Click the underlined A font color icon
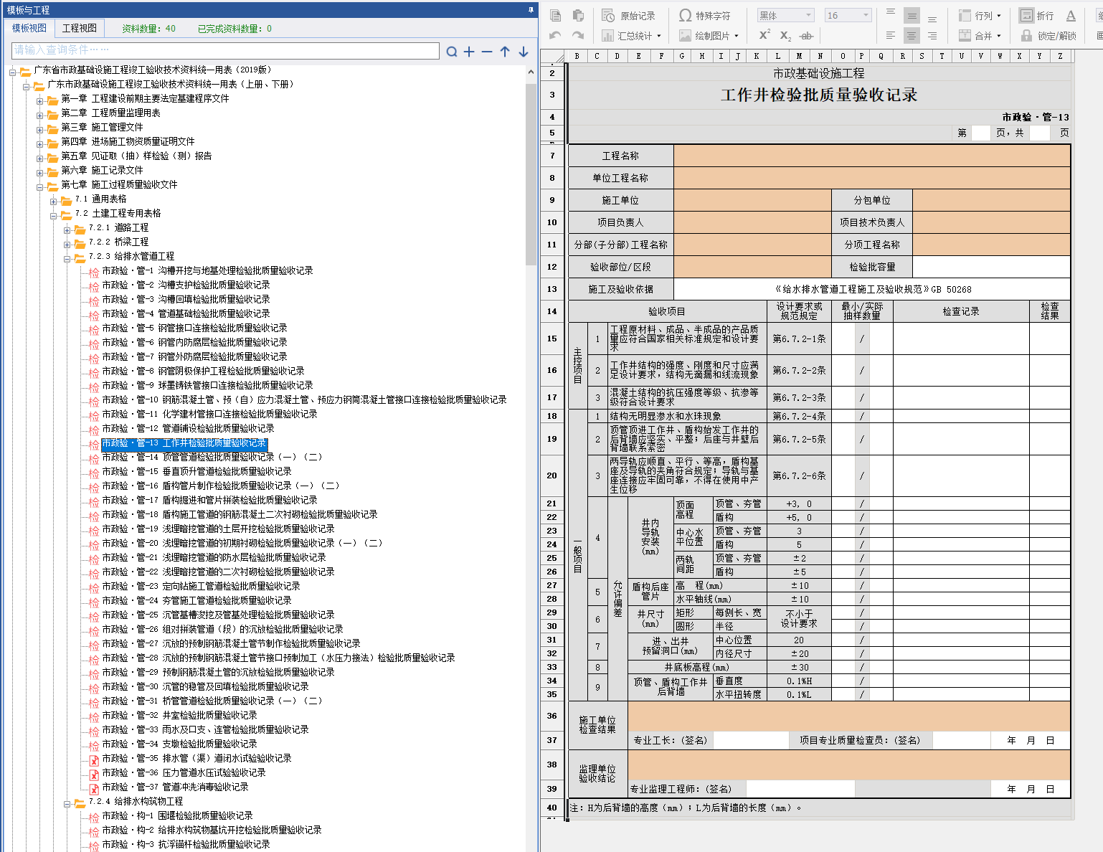Viewport: 1103px width, 852px height. click(1071, 15)
